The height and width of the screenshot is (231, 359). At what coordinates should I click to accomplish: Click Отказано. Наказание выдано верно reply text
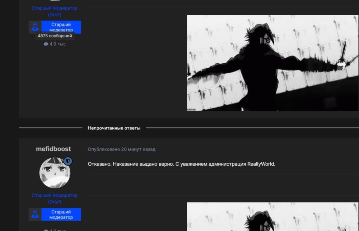(182, 164)
